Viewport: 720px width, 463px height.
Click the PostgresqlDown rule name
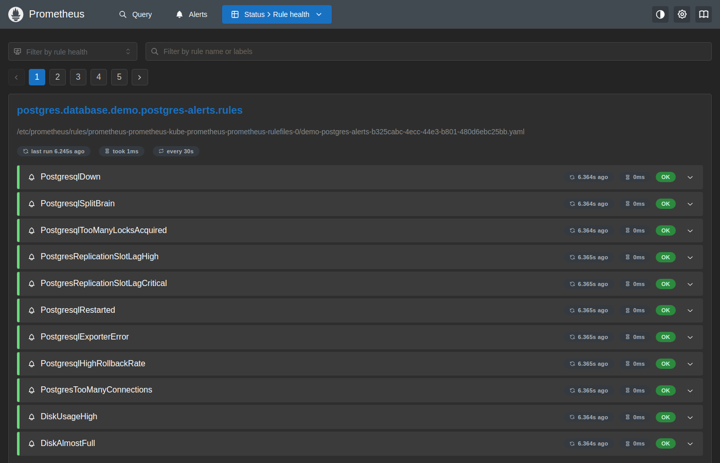coord(70,177)
